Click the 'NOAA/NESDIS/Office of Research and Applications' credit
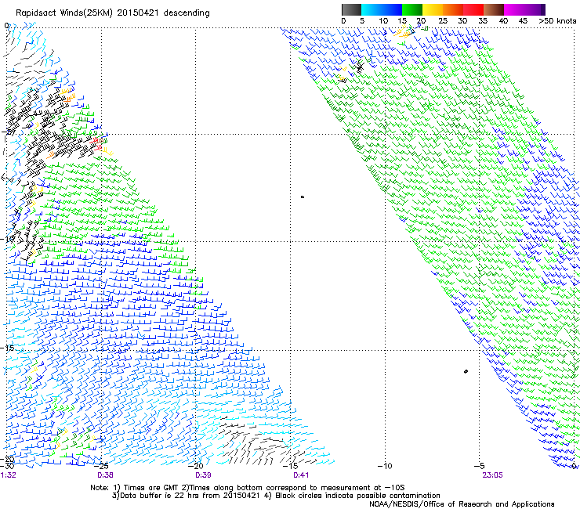Image resolution: width=580 pixels, height=509 pixels. 462,504
